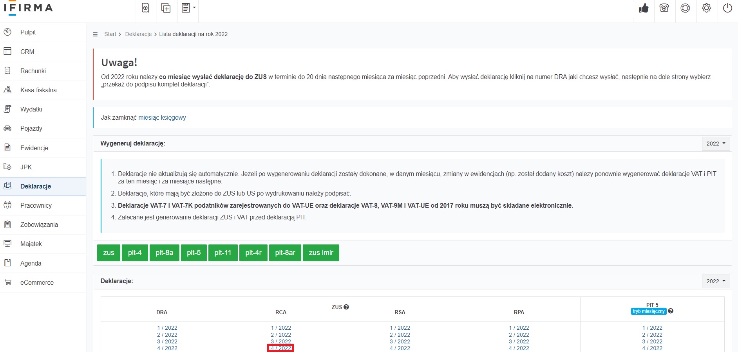This screenshot has height=352, width=738.
Task: Generate the pit-5 declaration
Action: 194,253
